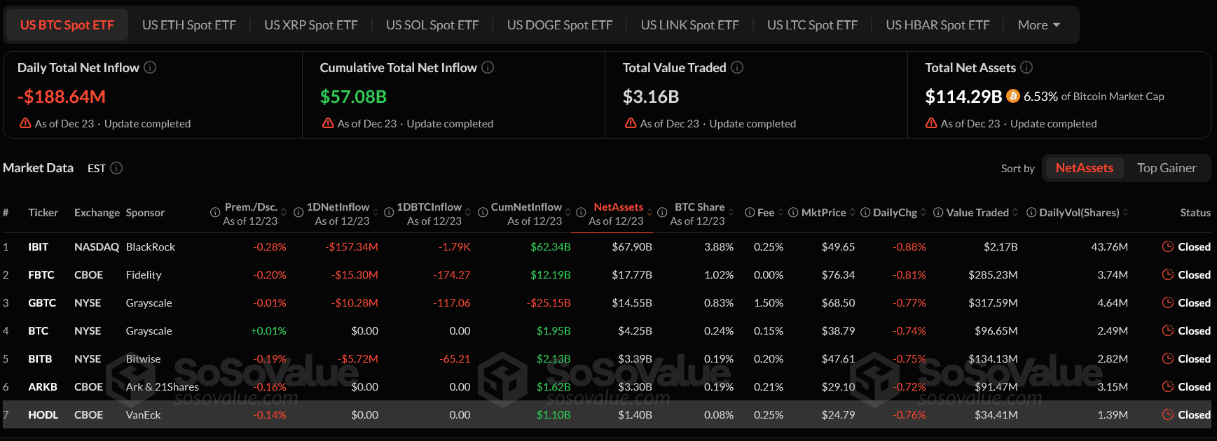Expand the More dropdown menu
The image size is (1217, 441).
tap(1039, 25)
